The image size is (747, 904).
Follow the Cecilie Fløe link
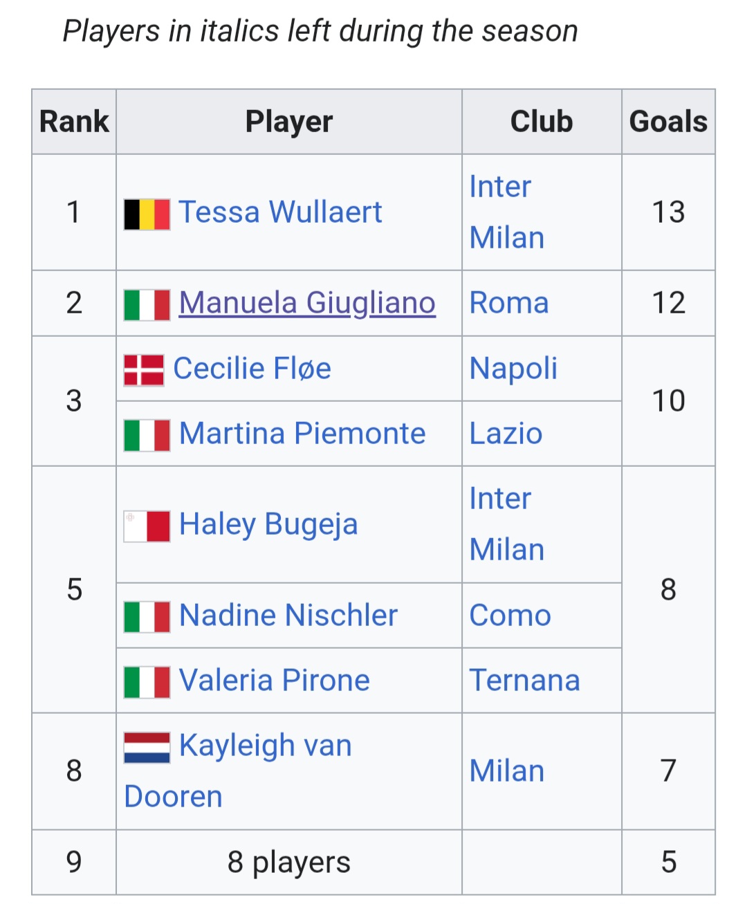[x=252, y=368]
